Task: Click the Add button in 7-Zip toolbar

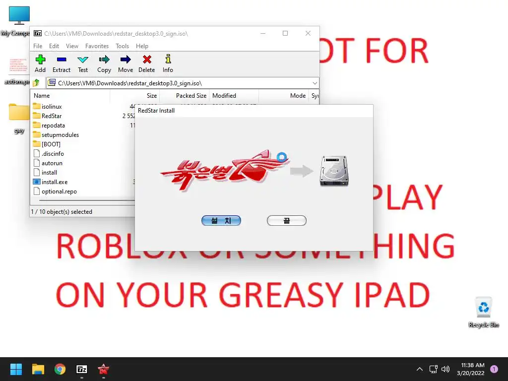Action: point(40,63)
